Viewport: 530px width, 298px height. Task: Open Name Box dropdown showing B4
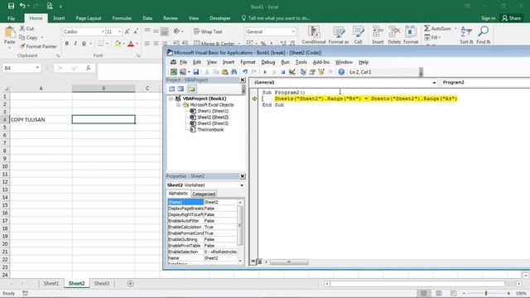37,68
